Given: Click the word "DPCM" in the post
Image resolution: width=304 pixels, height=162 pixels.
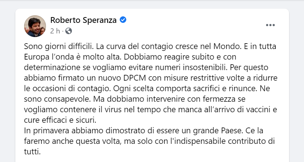Looking at the screenshot, I should click(135, 78).
